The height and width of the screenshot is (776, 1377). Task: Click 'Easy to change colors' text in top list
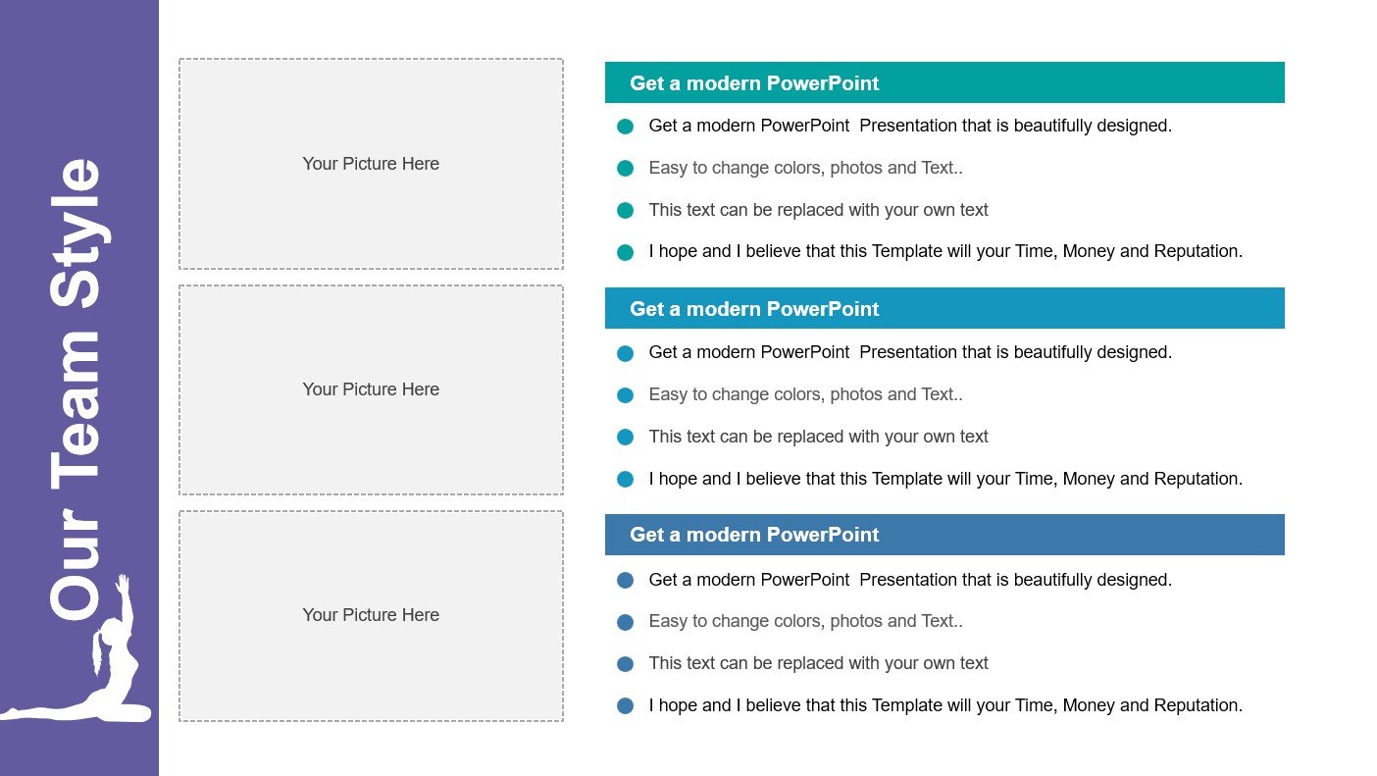click(x=805, y=168)
